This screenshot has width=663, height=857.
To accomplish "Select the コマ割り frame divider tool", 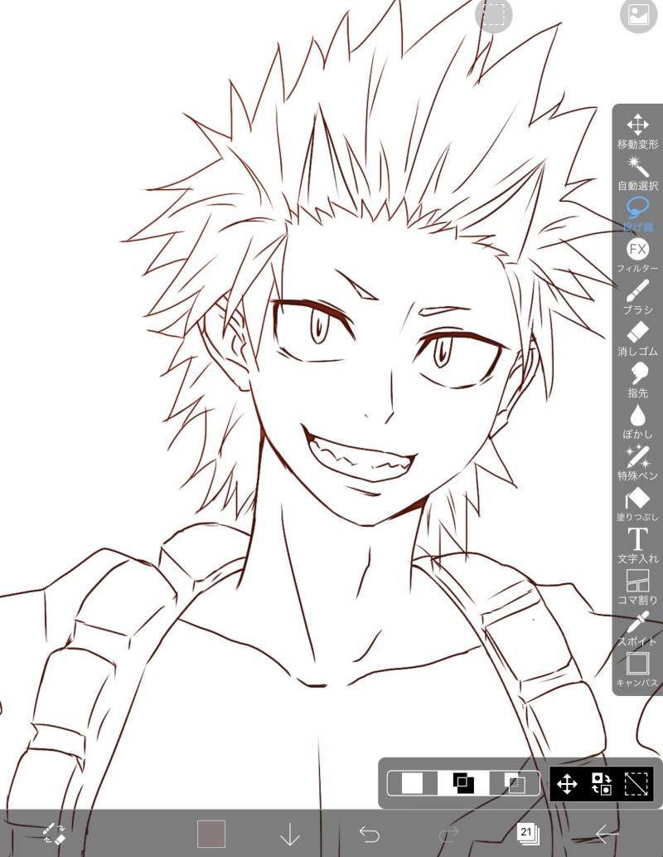I will pos(637,587).
